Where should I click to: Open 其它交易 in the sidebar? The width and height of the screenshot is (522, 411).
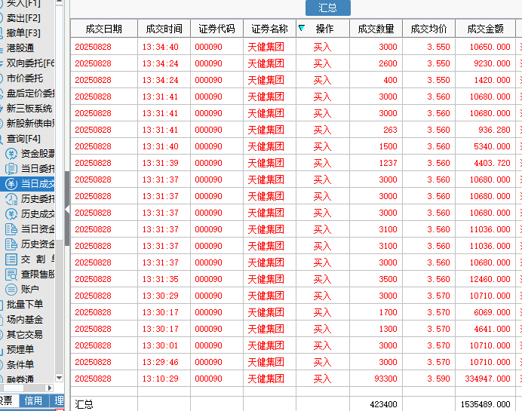point(25,335)
